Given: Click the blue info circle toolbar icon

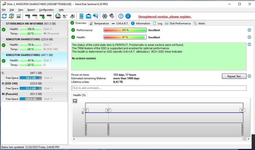Looking at the screenshot, I should [128, 16].
